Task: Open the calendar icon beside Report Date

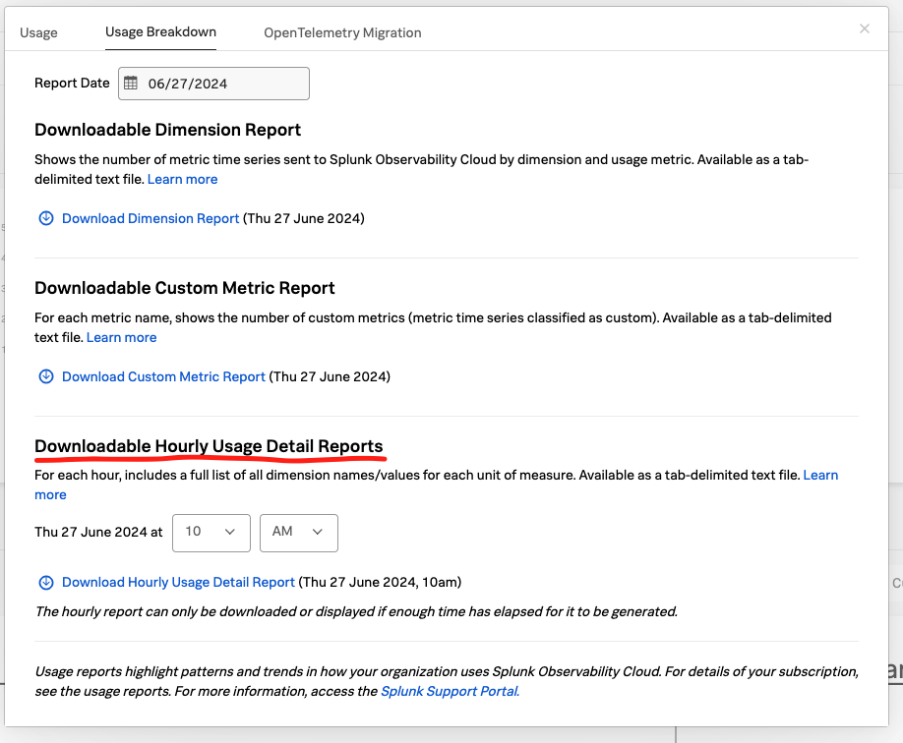Action: [x=132, y=84]
